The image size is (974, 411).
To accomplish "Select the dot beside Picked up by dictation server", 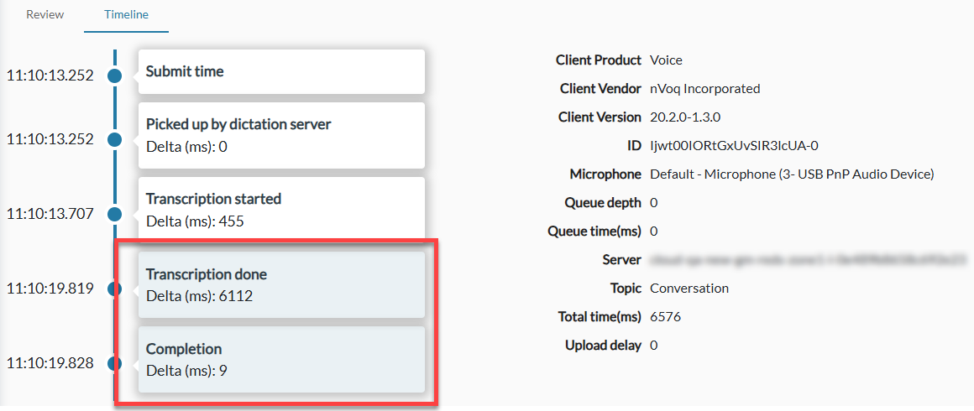I will pyautogui.click(x=115, y=139).
